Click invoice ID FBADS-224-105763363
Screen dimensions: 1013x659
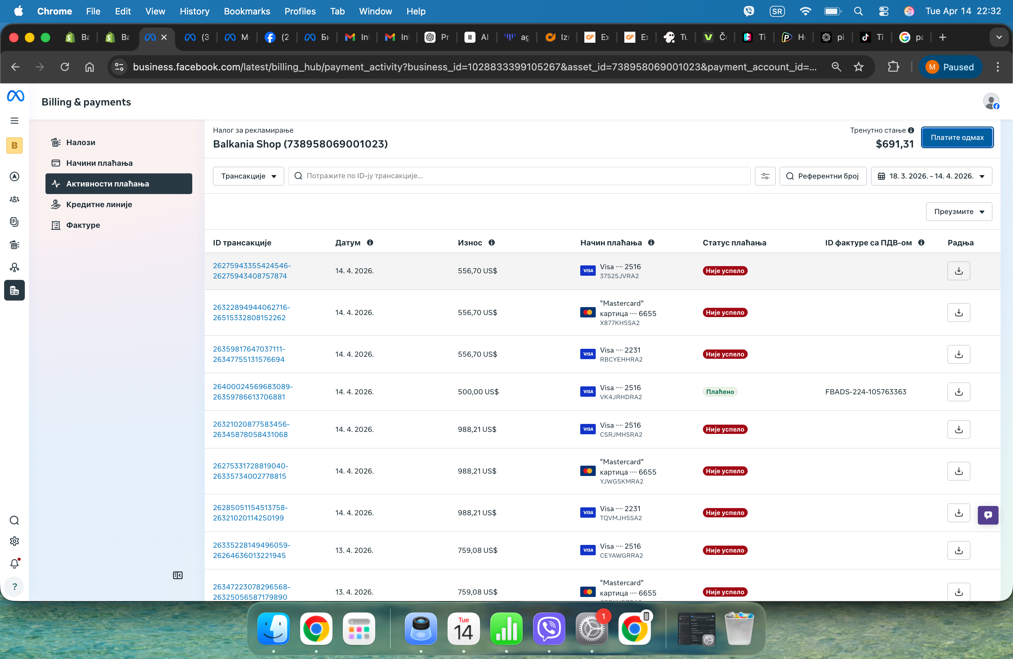click(x=865, y=392)
